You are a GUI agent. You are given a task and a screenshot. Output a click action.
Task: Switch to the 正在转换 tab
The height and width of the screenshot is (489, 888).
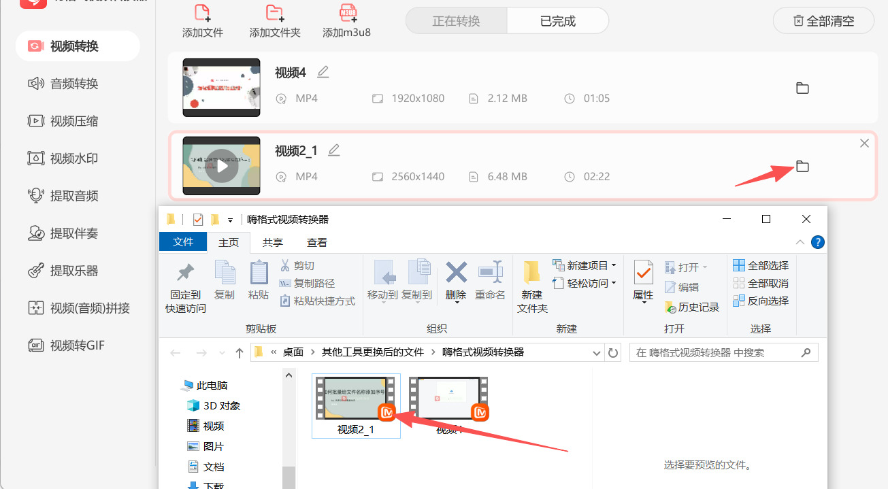pyautogui.click(x=457, y=21)
